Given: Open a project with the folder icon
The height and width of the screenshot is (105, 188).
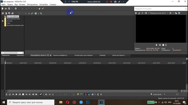Looking at the screenshot, I should (6, 8).
